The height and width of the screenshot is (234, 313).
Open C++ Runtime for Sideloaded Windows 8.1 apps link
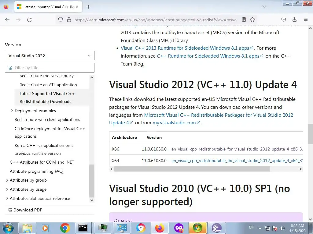tap(210, 56)
